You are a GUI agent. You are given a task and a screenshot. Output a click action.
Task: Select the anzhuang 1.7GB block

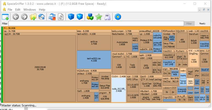click(x=84, y=82)
